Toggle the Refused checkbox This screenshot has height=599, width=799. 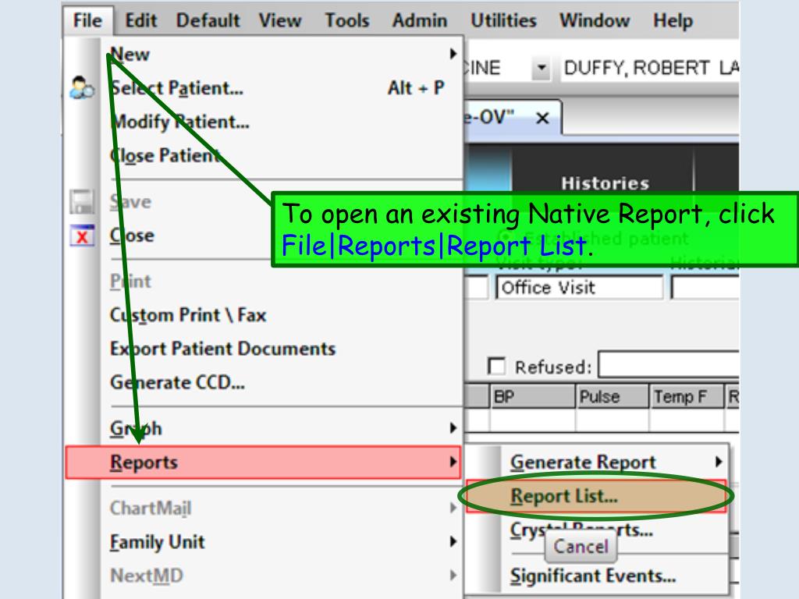pos(496,366)
